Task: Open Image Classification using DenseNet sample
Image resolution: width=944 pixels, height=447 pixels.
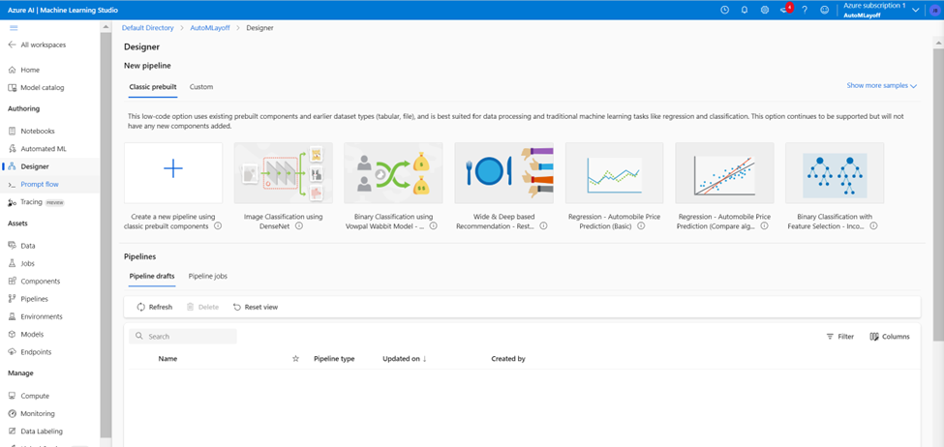Action: (283, 173)
